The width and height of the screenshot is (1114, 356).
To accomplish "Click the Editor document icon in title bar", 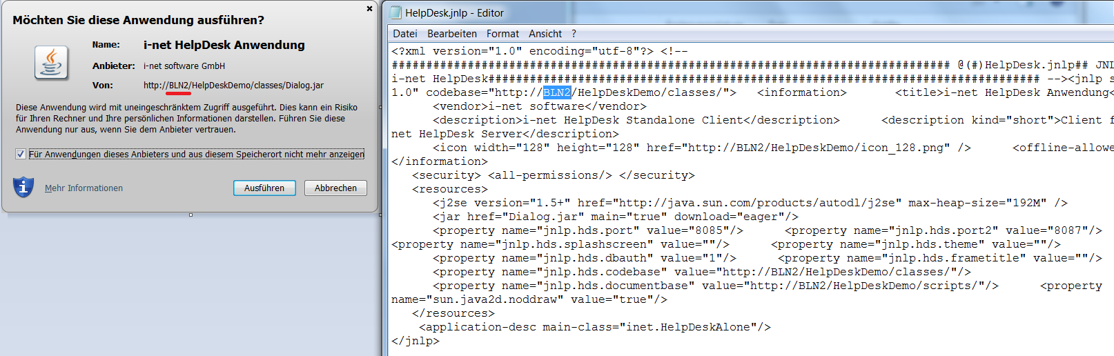I will click(x=395, y=12).
